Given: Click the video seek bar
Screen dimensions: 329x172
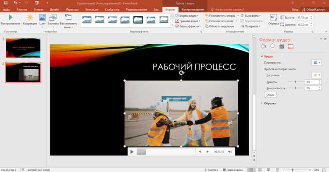Looking at the screenshot, I should click(166, 152).
